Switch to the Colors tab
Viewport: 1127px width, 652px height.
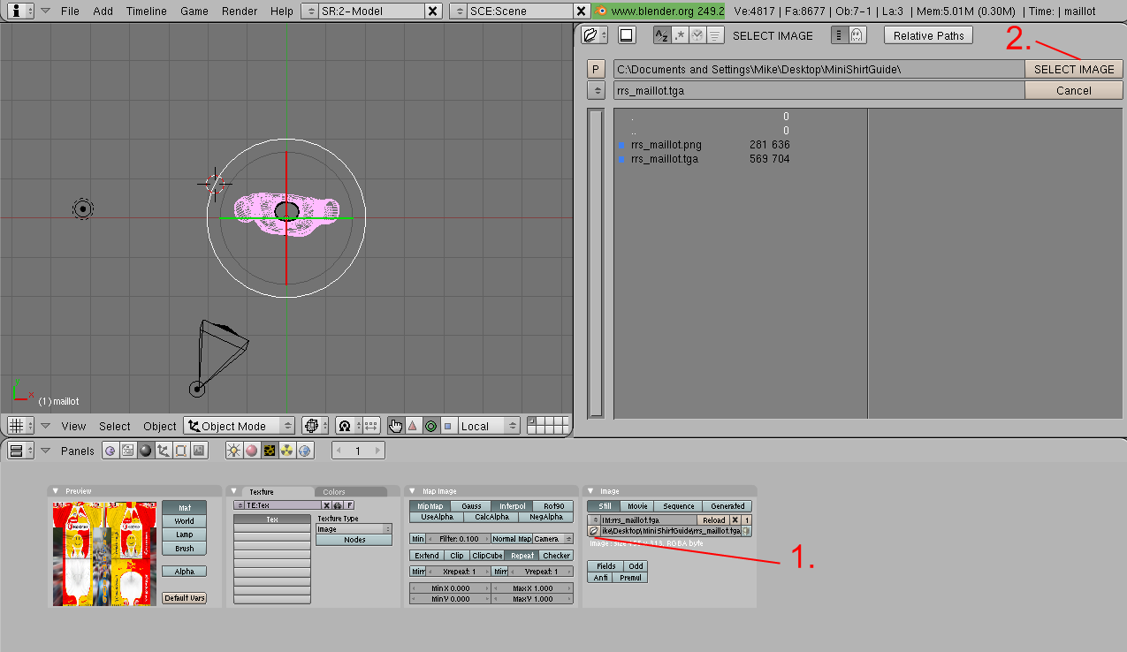tap(334, 492)
